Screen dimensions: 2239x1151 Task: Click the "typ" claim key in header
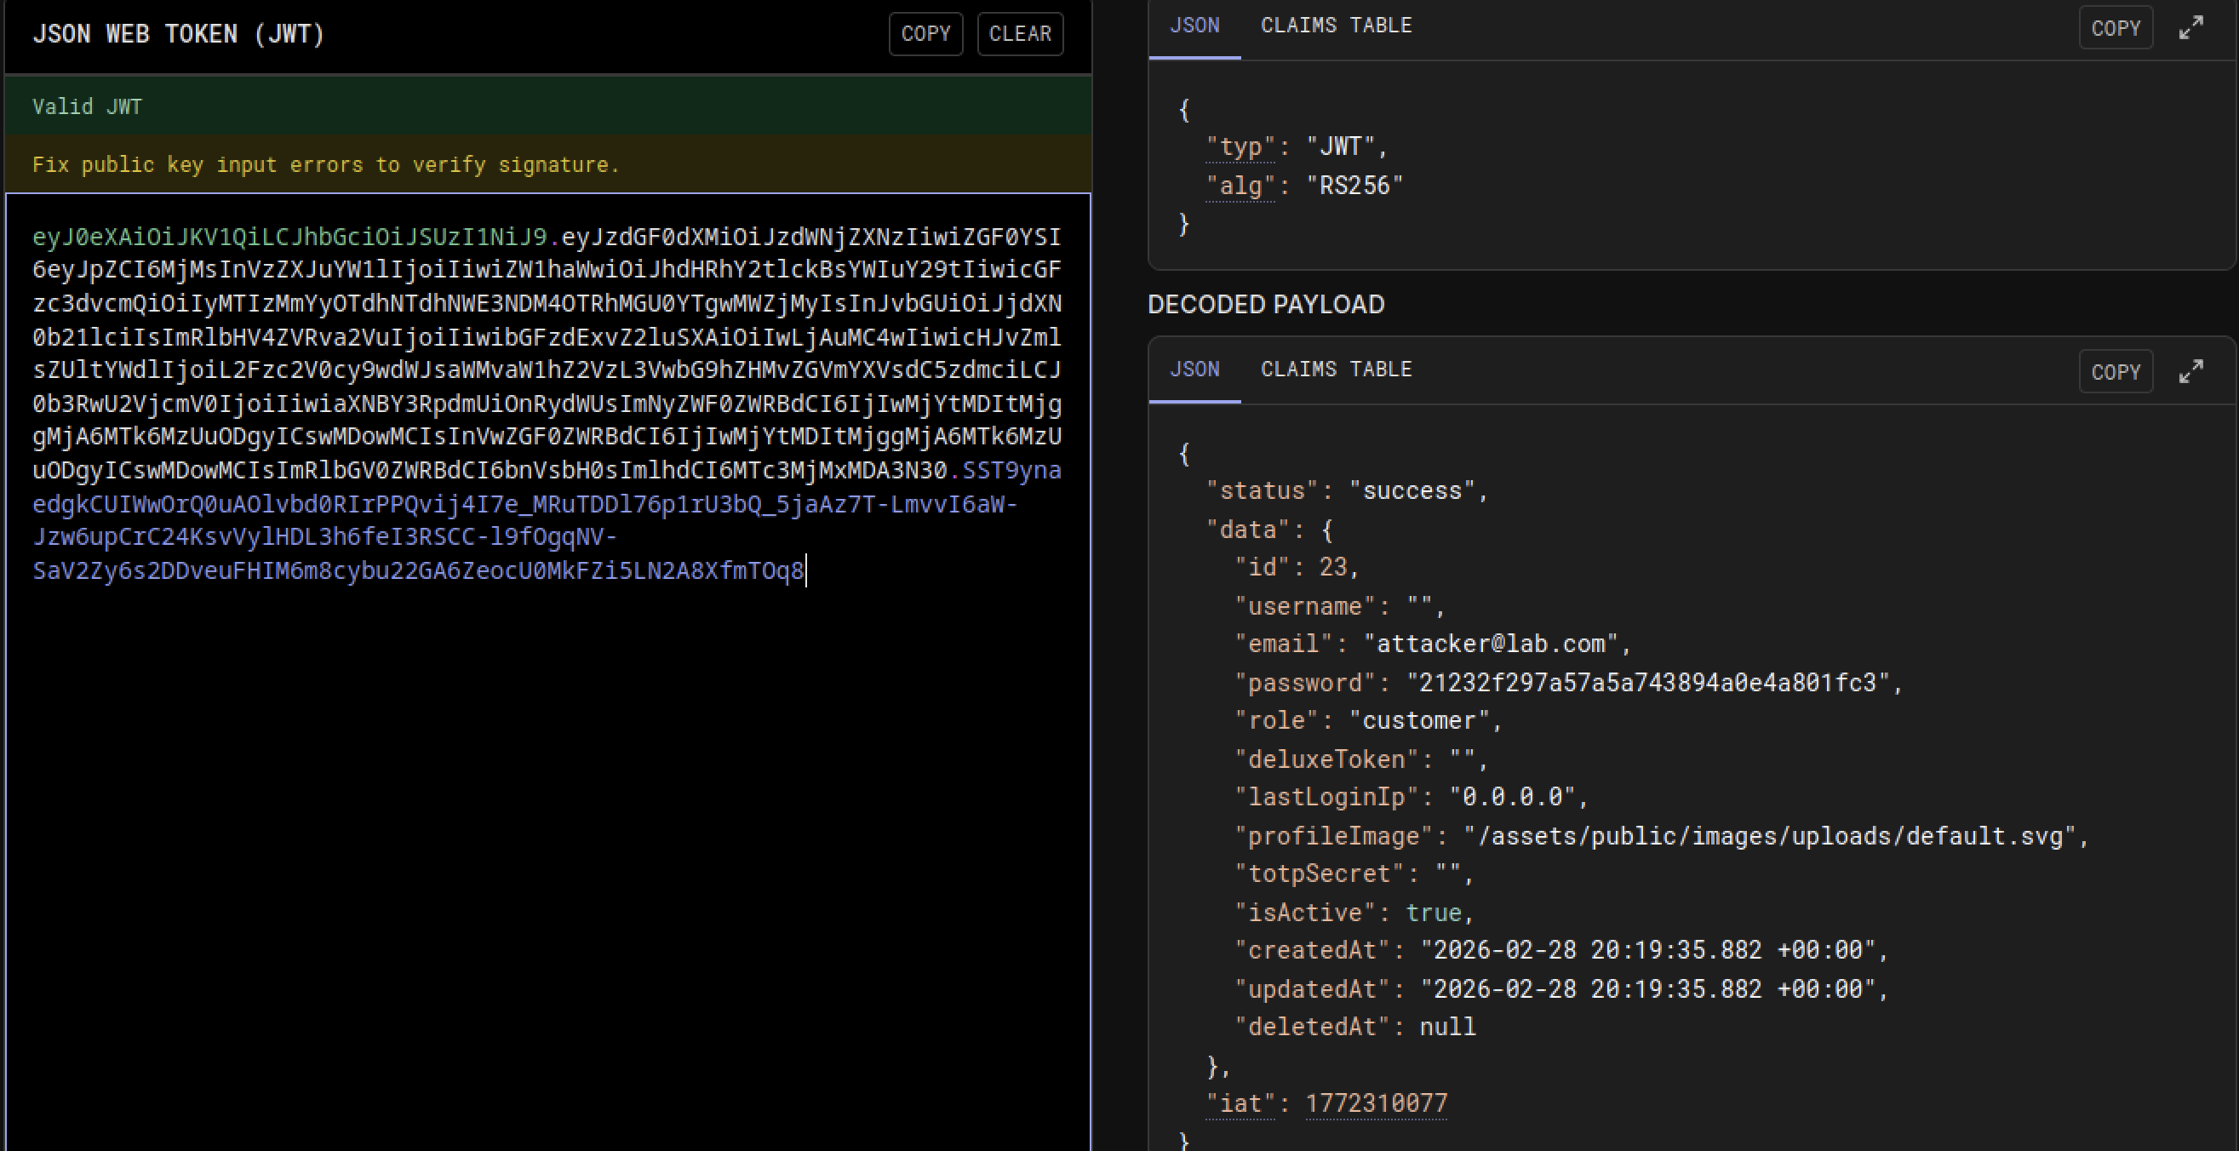pyautogui.click(x=1240, y=147)
